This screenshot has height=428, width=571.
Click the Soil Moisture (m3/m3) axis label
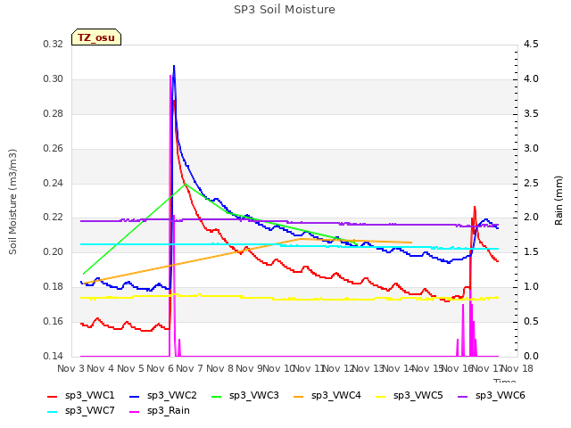[12, 202]
